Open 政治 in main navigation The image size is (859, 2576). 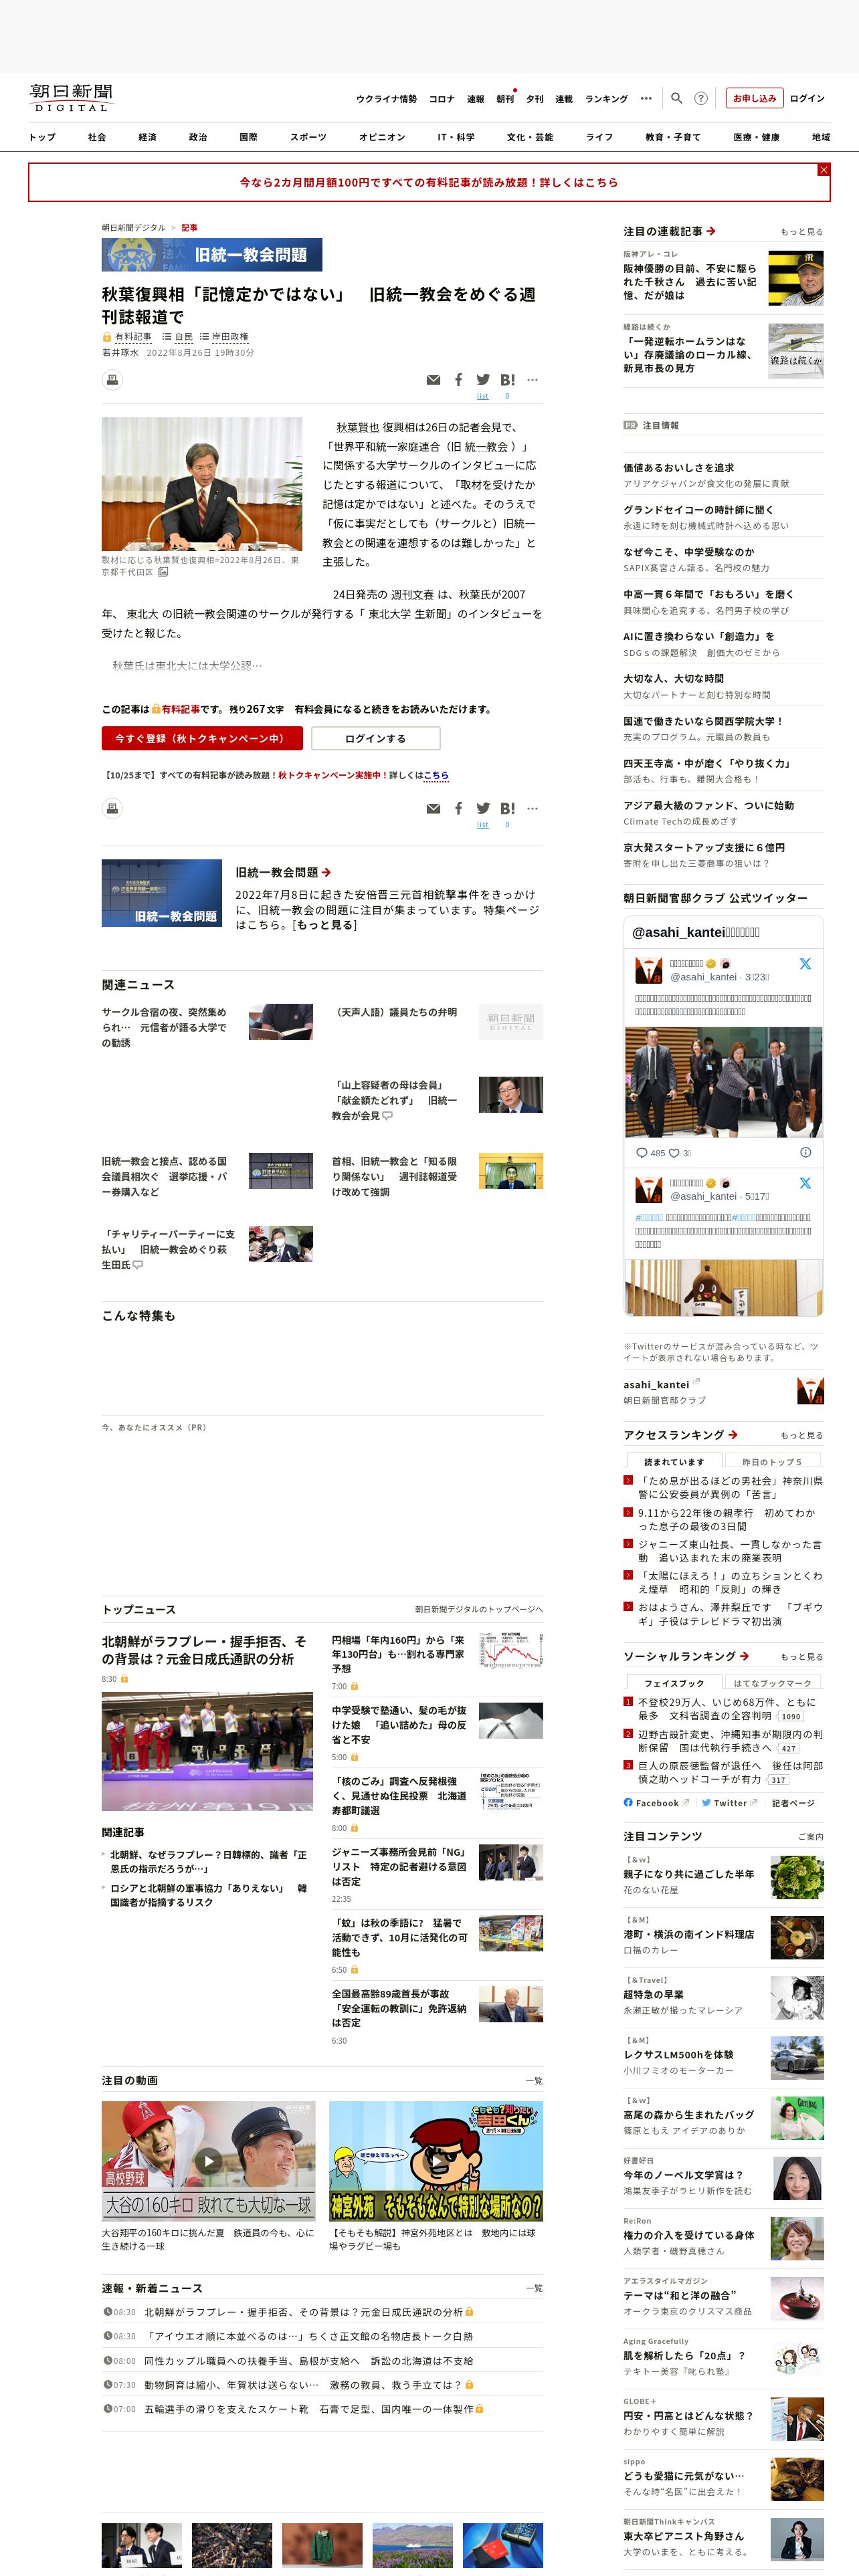[198, 137]
